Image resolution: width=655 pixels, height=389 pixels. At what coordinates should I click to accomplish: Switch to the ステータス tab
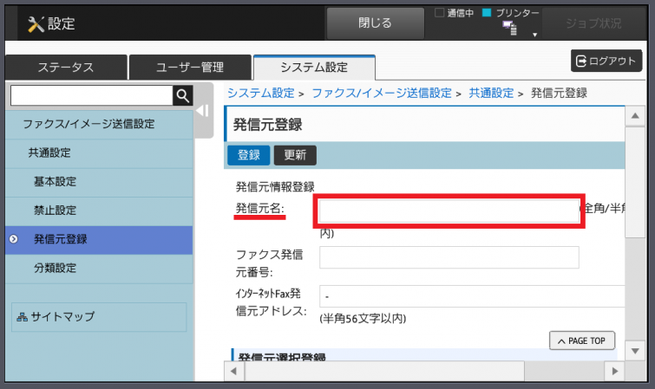click(66, 68)
